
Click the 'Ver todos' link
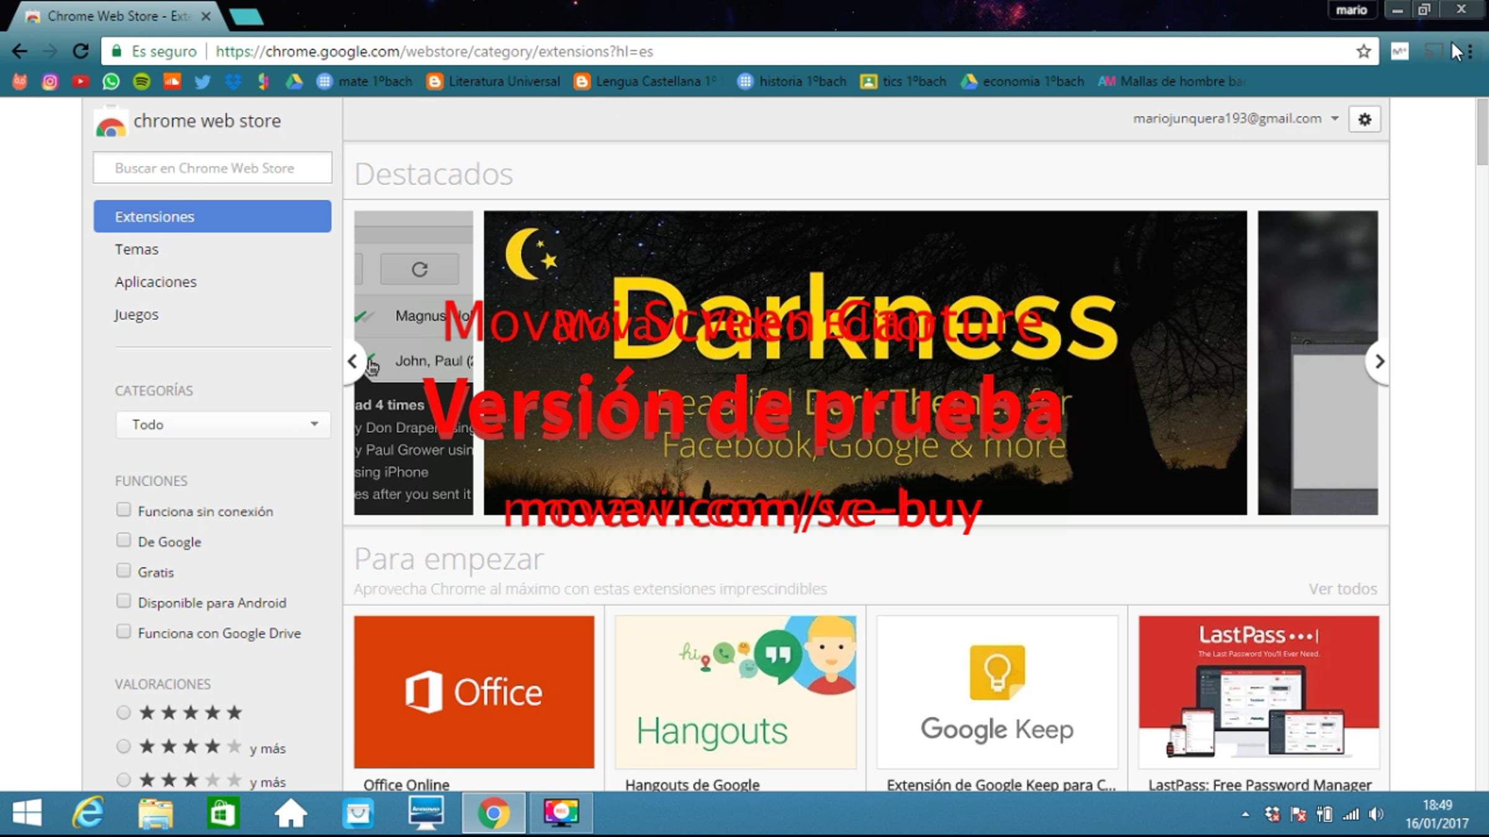(1343, 589)
